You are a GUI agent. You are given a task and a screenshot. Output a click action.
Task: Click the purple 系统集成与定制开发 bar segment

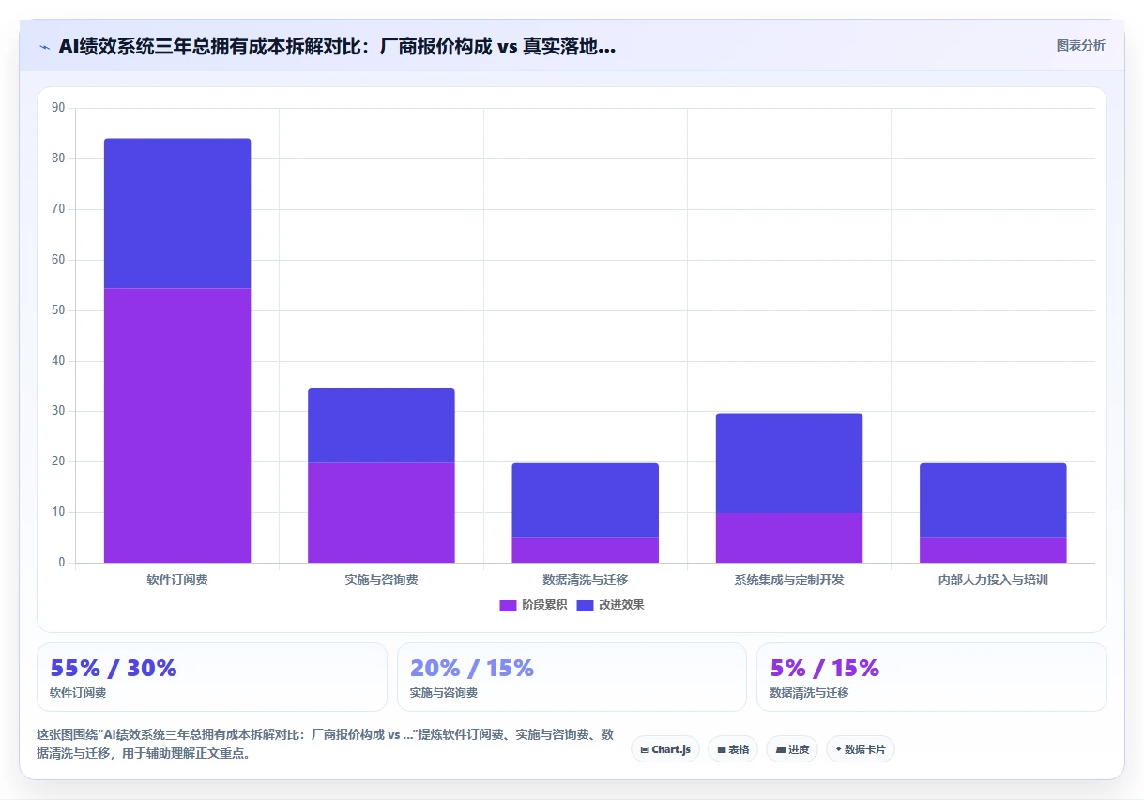[789, 537]
